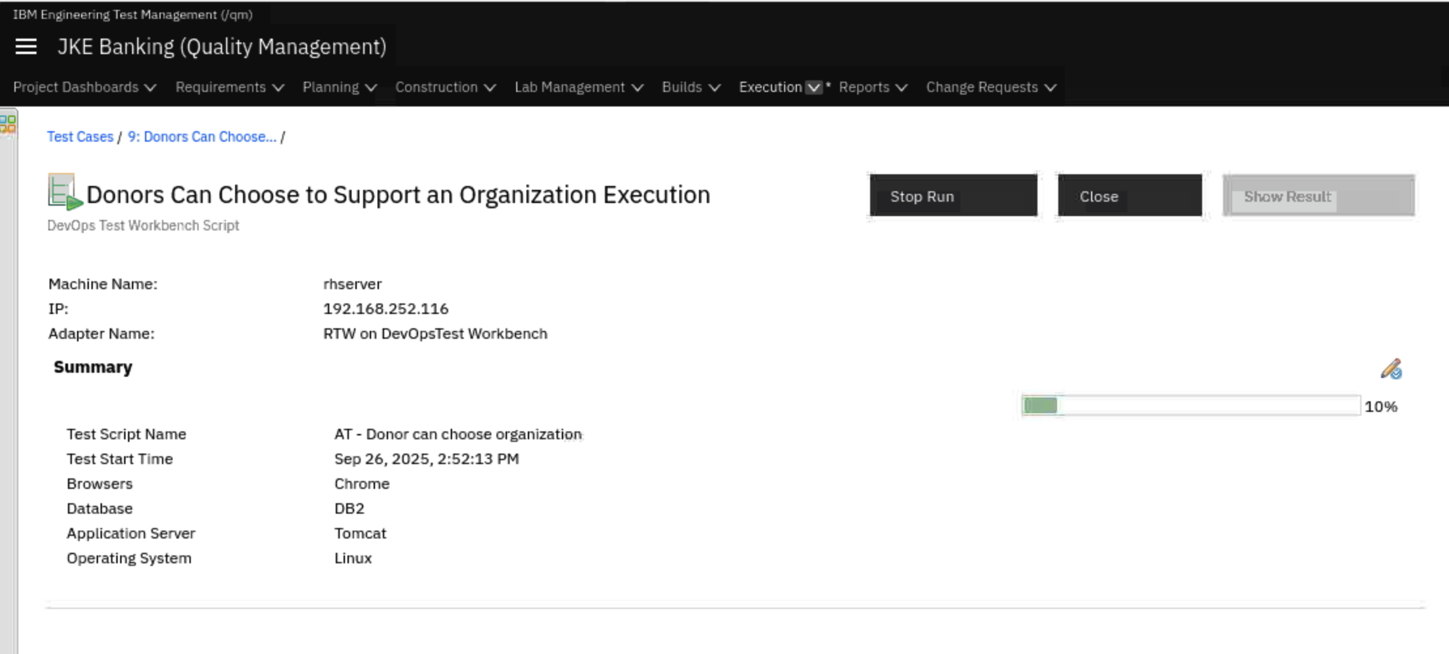
Task: Open the left sidebar grid icon
Action: coord(8,123)
